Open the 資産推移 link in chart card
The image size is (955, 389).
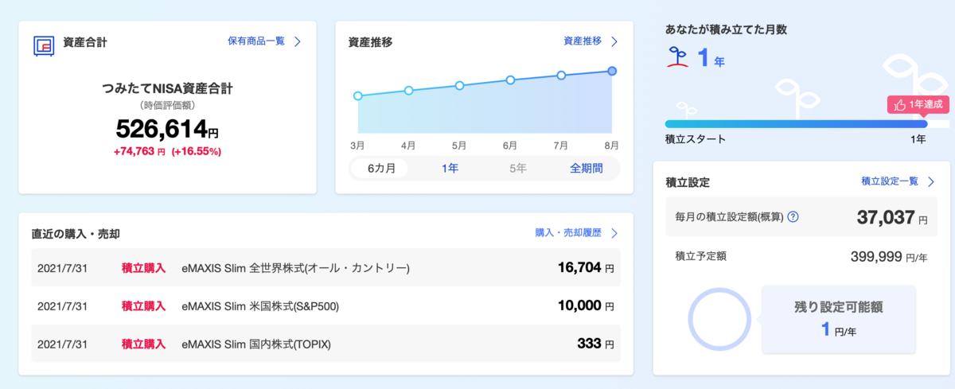(x=583, y=41)
